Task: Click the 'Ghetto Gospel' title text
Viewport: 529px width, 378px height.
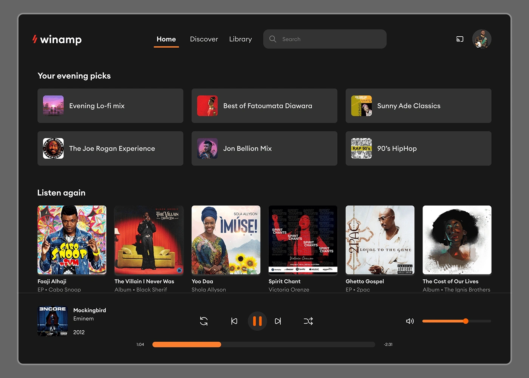Action: tap(365, 282)
